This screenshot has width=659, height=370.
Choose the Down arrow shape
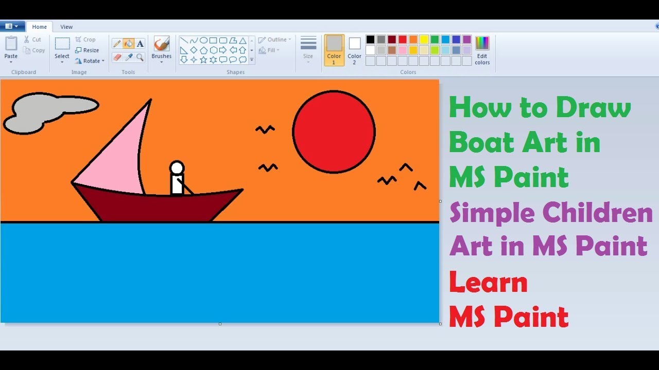[184, 60]
